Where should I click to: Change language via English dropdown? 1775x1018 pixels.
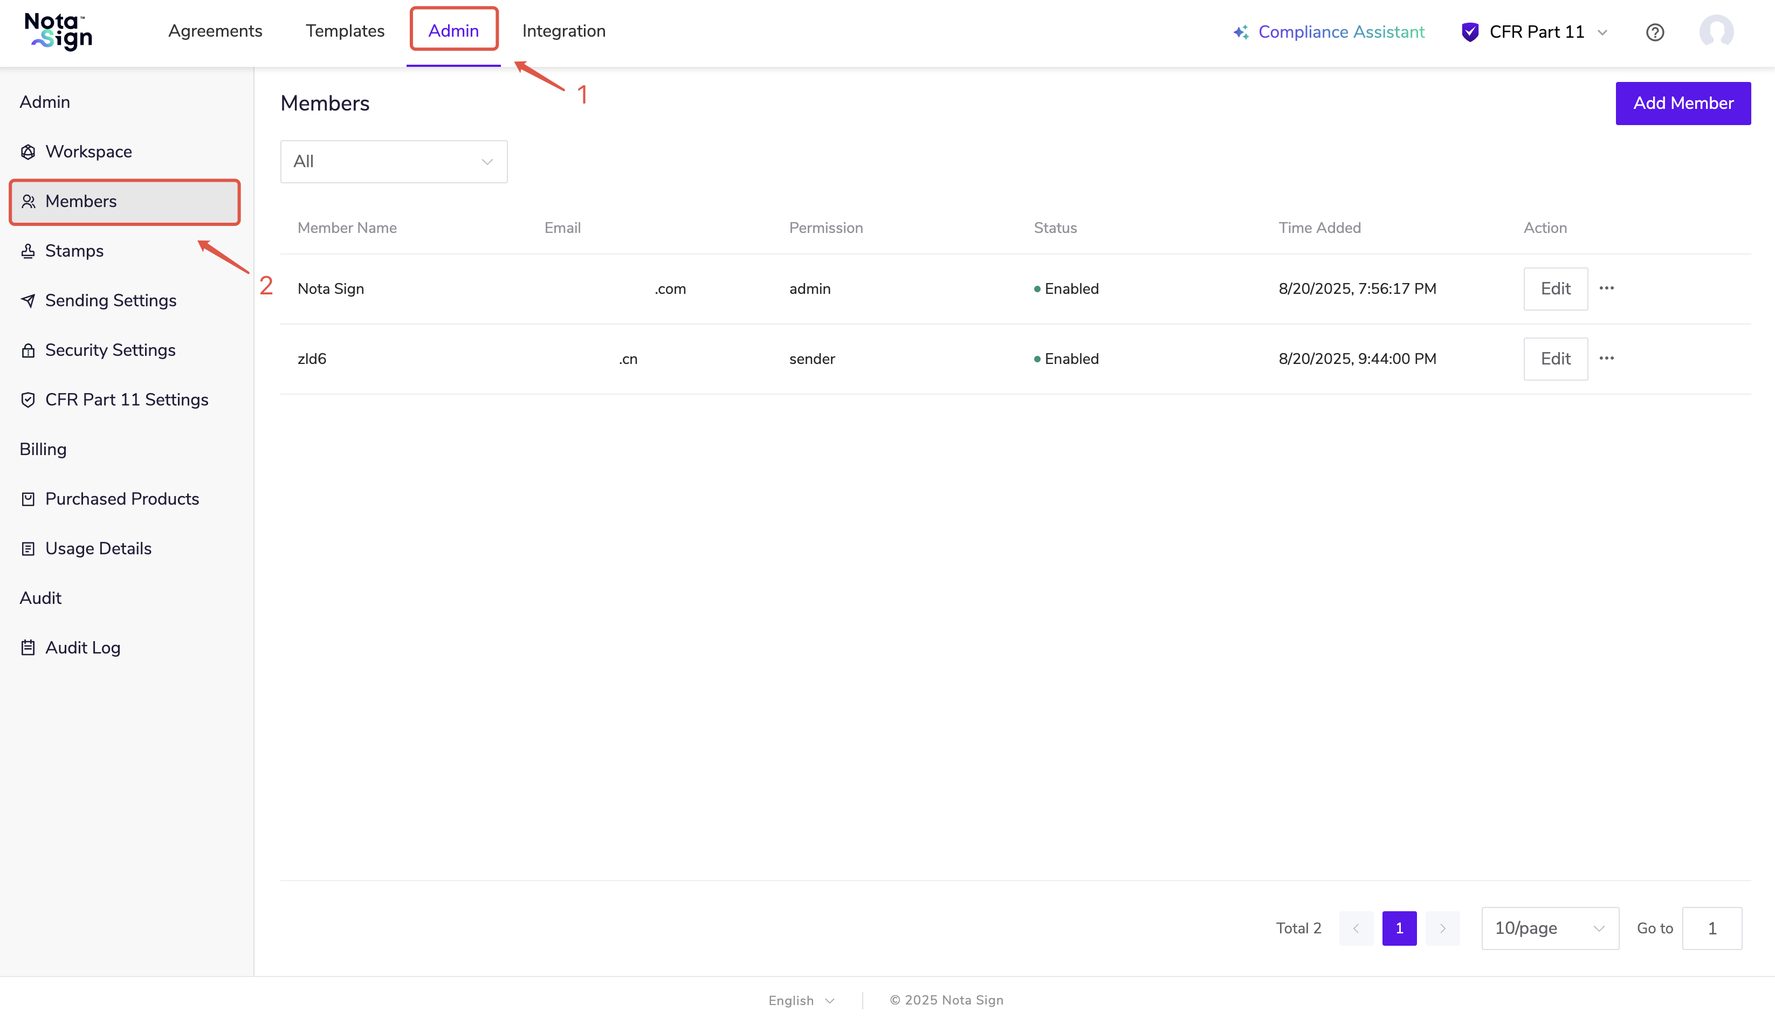[801, 1001]
